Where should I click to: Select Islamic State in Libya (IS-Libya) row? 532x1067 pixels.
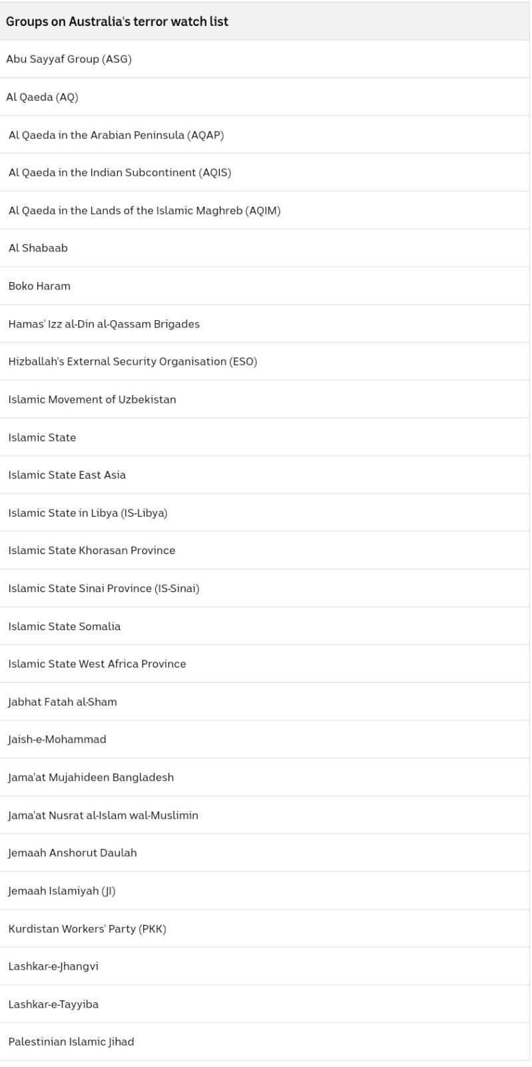pos(266,513)
